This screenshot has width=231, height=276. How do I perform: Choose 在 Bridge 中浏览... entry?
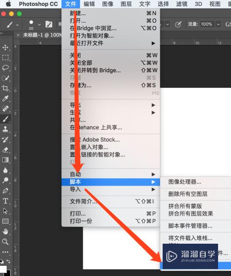point(111,28)
